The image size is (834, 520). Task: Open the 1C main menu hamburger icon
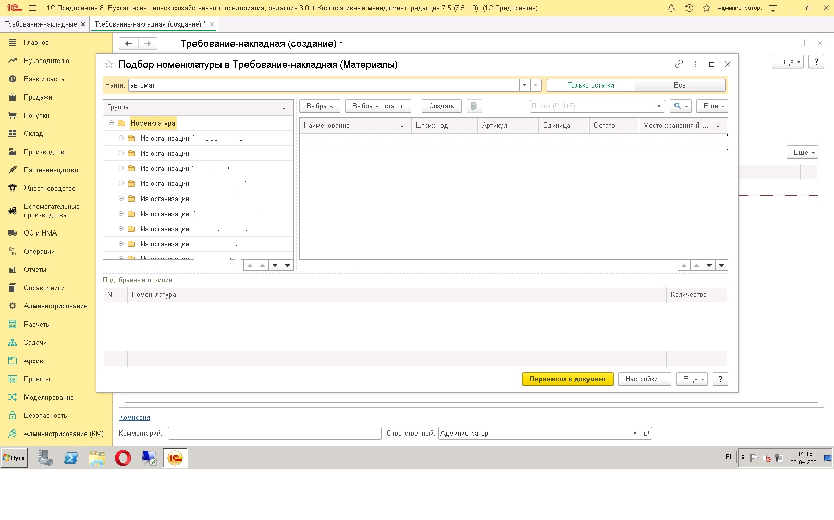(33, 8)
